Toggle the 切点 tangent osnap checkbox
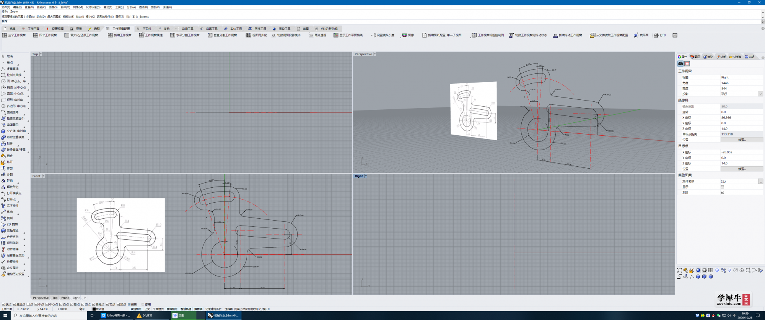The width and height of the screenshot is (765, 320). tap(83, 304)
